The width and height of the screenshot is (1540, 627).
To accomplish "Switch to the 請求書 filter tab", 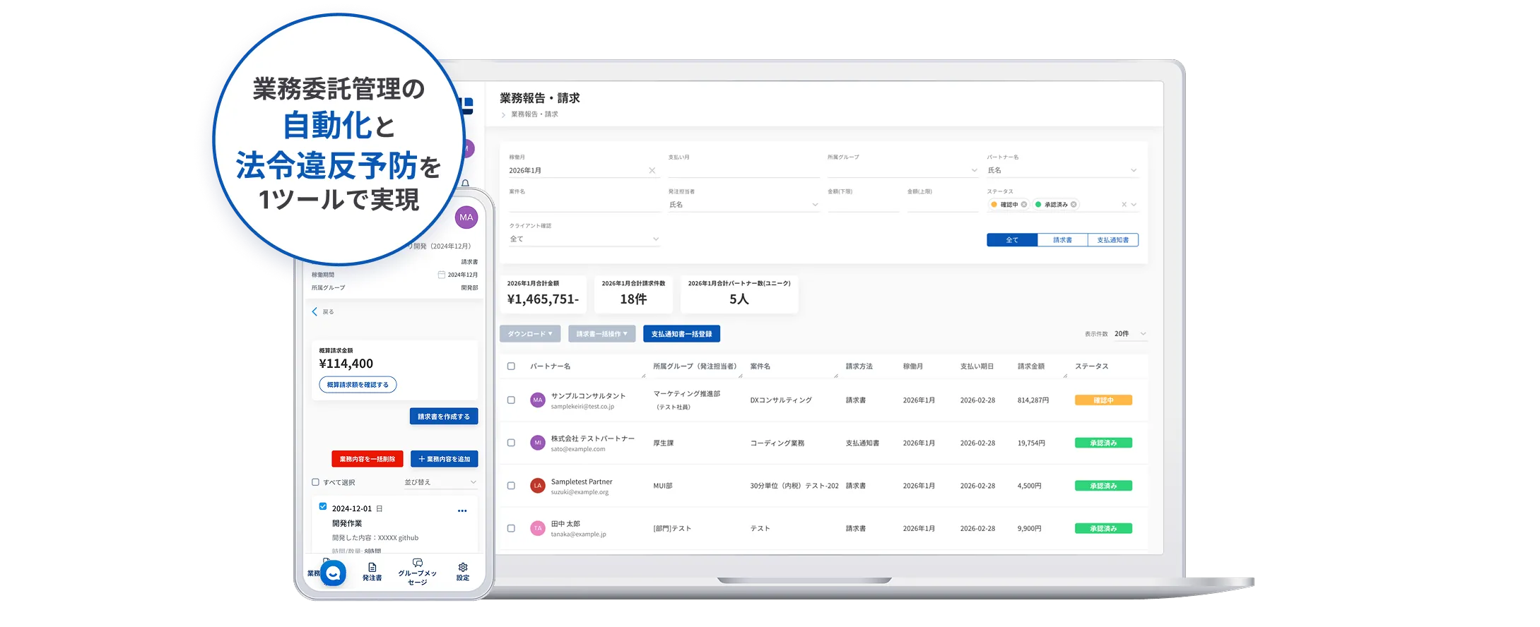I will tap(1062, 240).
